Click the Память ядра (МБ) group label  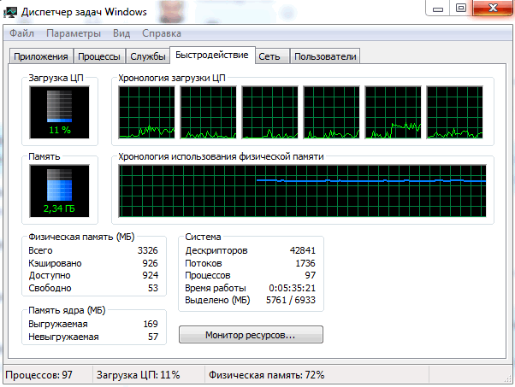click(x=67, y=310)
